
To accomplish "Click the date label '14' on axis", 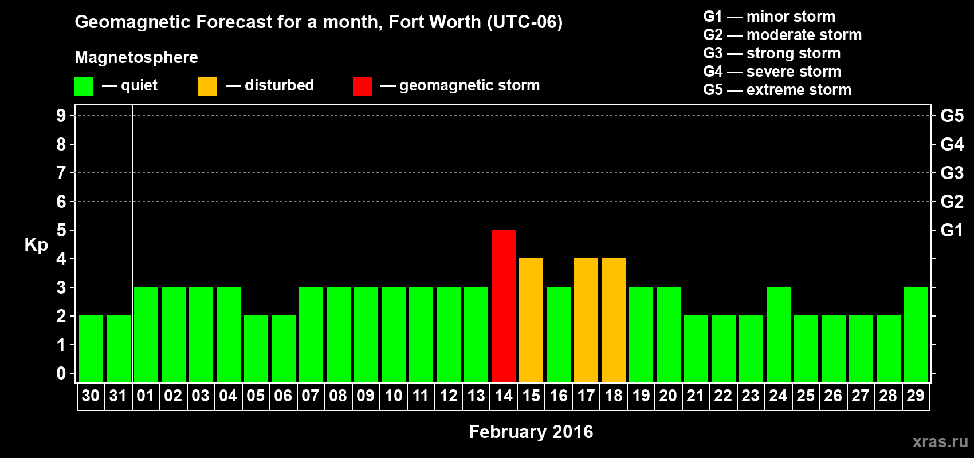I will (x=504, y=396).
